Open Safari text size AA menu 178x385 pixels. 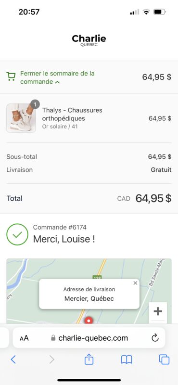coord(24,338)
